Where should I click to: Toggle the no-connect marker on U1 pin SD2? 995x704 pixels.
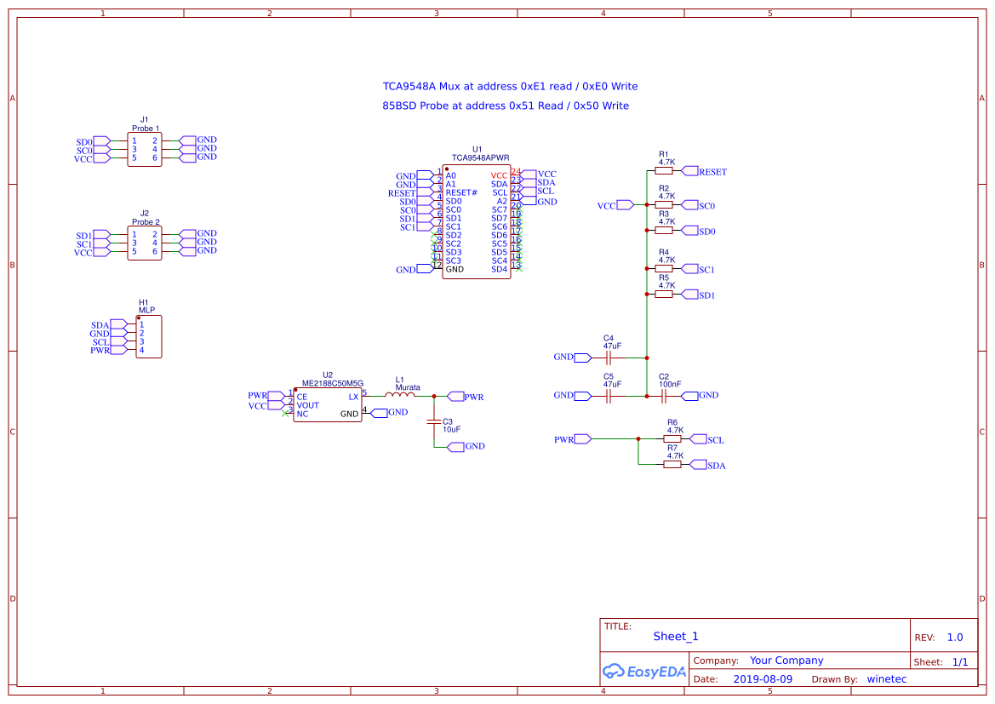(433, 235)
